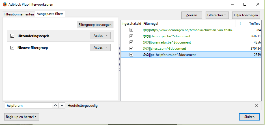Open Acties dropdown for Nieuwe filtergroep
The image size is (265, 125).
[100, 47]
